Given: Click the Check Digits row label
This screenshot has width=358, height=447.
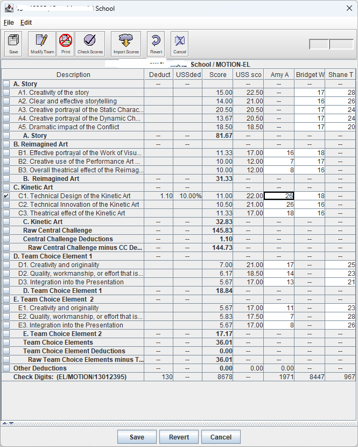Looking at the screenshot, I should click(70, 377).
